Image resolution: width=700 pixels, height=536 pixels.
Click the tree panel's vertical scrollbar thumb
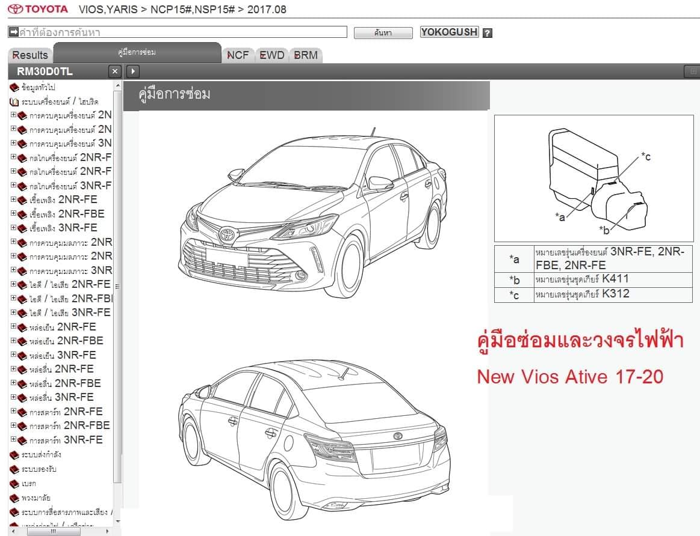click(x=117, y=287)
